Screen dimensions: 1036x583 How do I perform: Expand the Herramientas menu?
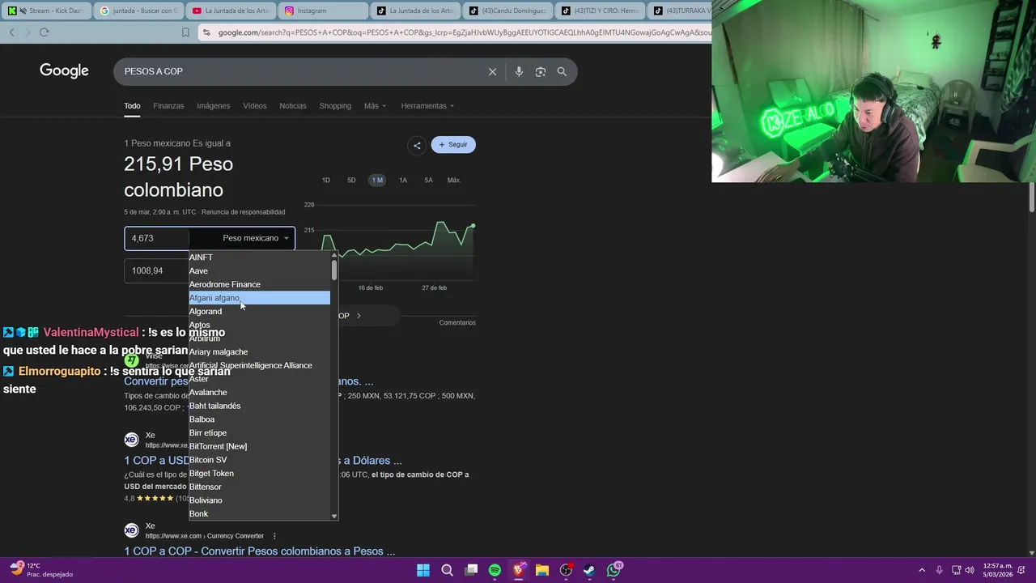tap(427, 106)
